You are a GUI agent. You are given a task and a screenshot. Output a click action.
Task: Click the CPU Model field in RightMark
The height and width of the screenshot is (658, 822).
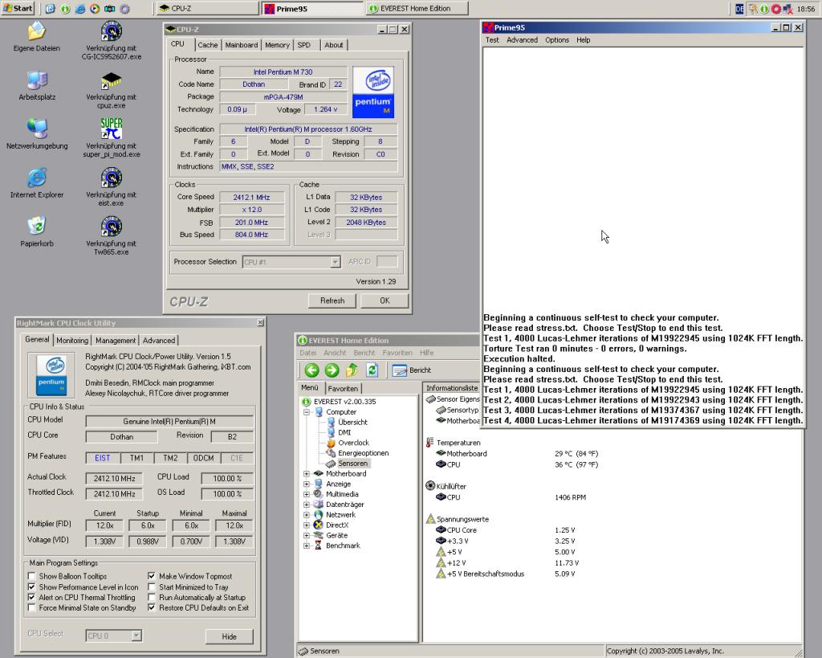click(169, 421)
